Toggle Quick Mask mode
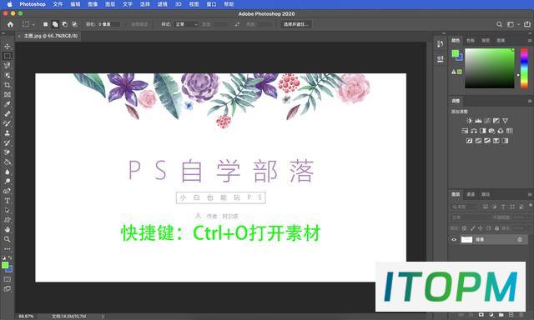Image resolution: width=534 pixels, height=320 pixels. click(8, 279)
